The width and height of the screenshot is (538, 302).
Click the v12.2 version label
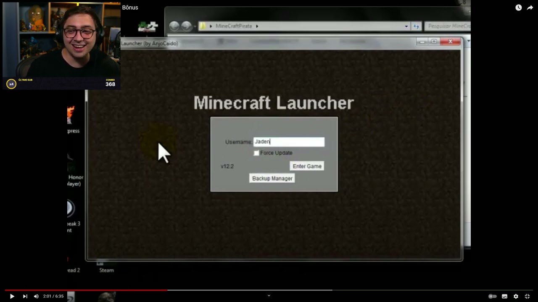(227, 167)
